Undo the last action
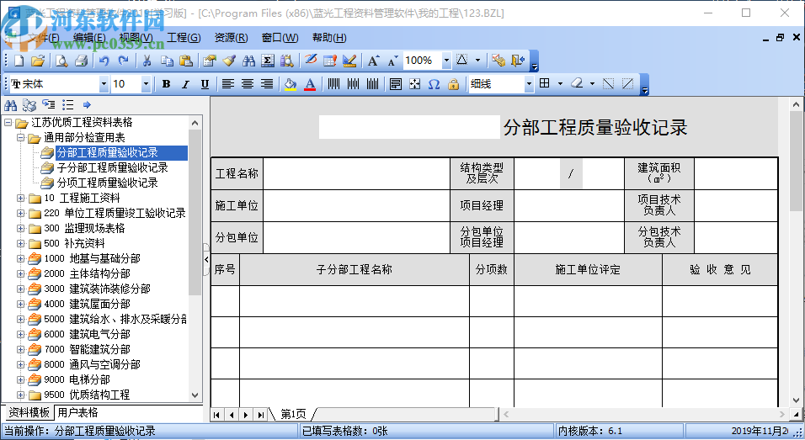The width and height of the screenshot is (805, 440). [104, 61]
